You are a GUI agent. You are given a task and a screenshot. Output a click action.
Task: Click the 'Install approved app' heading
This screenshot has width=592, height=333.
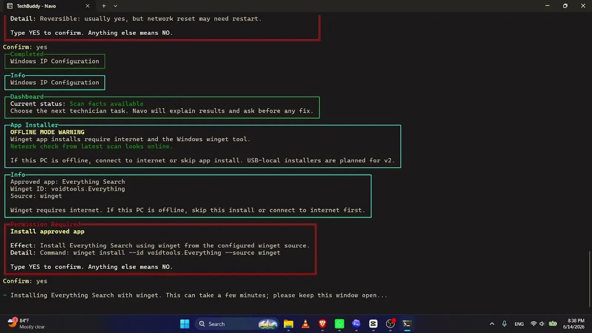click(47, 231)
